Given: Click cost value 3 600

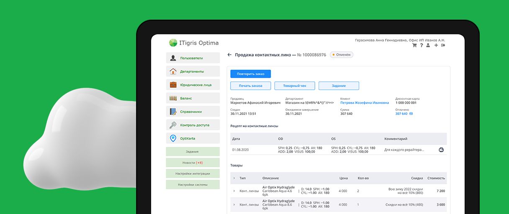Looking at the screenshot, I should click(x=440, y=205).
